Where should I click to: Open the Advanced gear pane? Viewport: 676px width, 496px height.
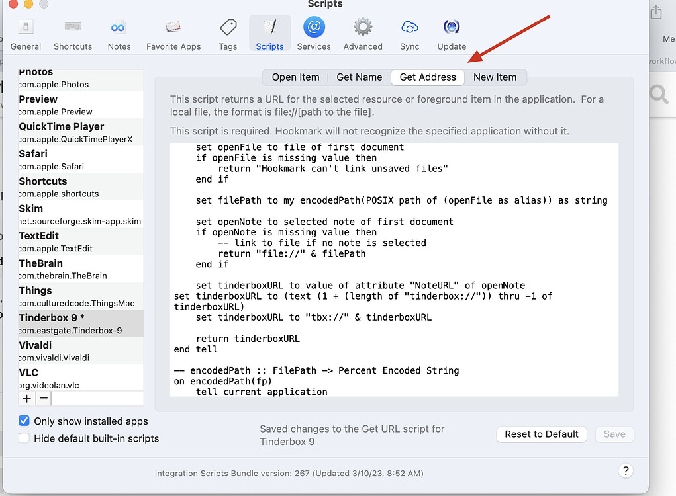click(363, 34)
